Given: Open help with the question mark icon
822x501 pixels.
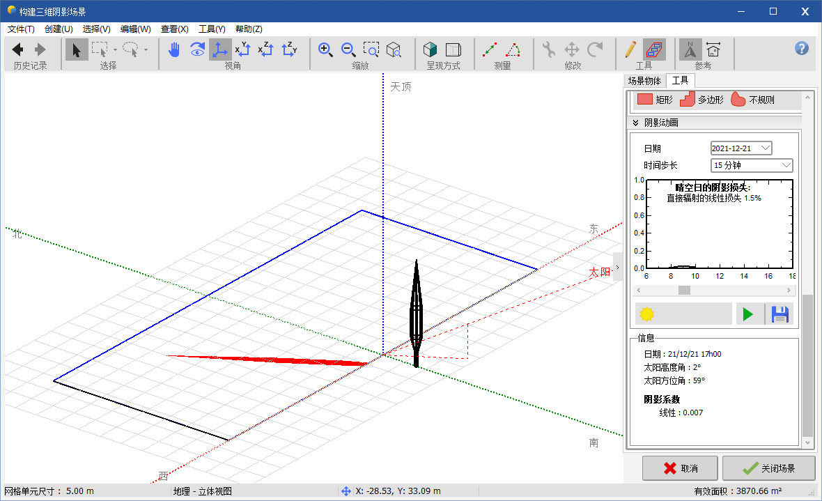Looking at the screenshot, I should (x=802, y=48).
